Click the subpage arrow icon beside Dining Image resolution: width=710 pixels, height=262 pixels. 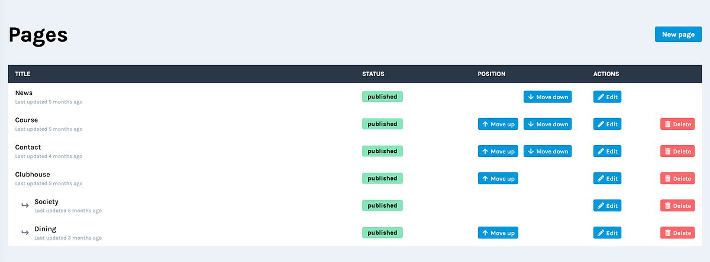pos(25,232)
